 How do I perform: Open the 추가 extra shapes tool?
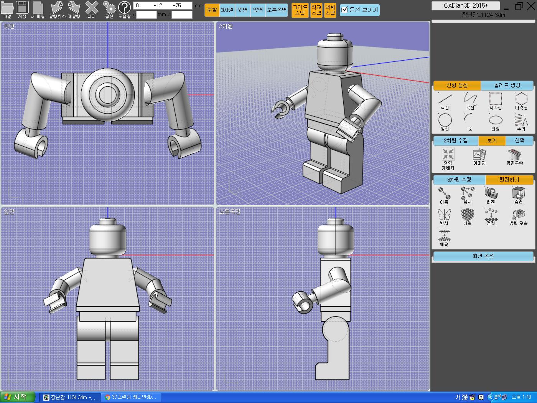coord(521,122)
